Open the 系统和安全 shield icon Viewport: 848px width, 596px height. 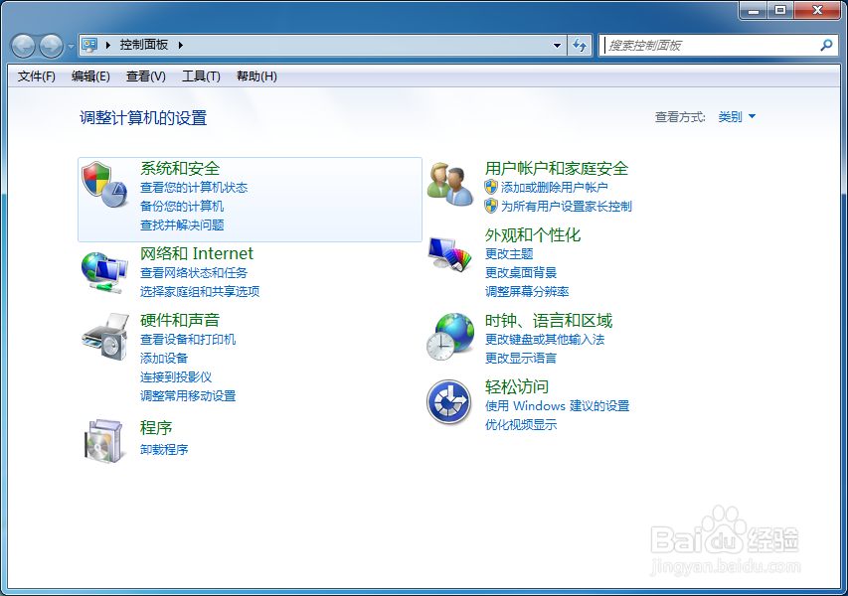click(104, 185)
